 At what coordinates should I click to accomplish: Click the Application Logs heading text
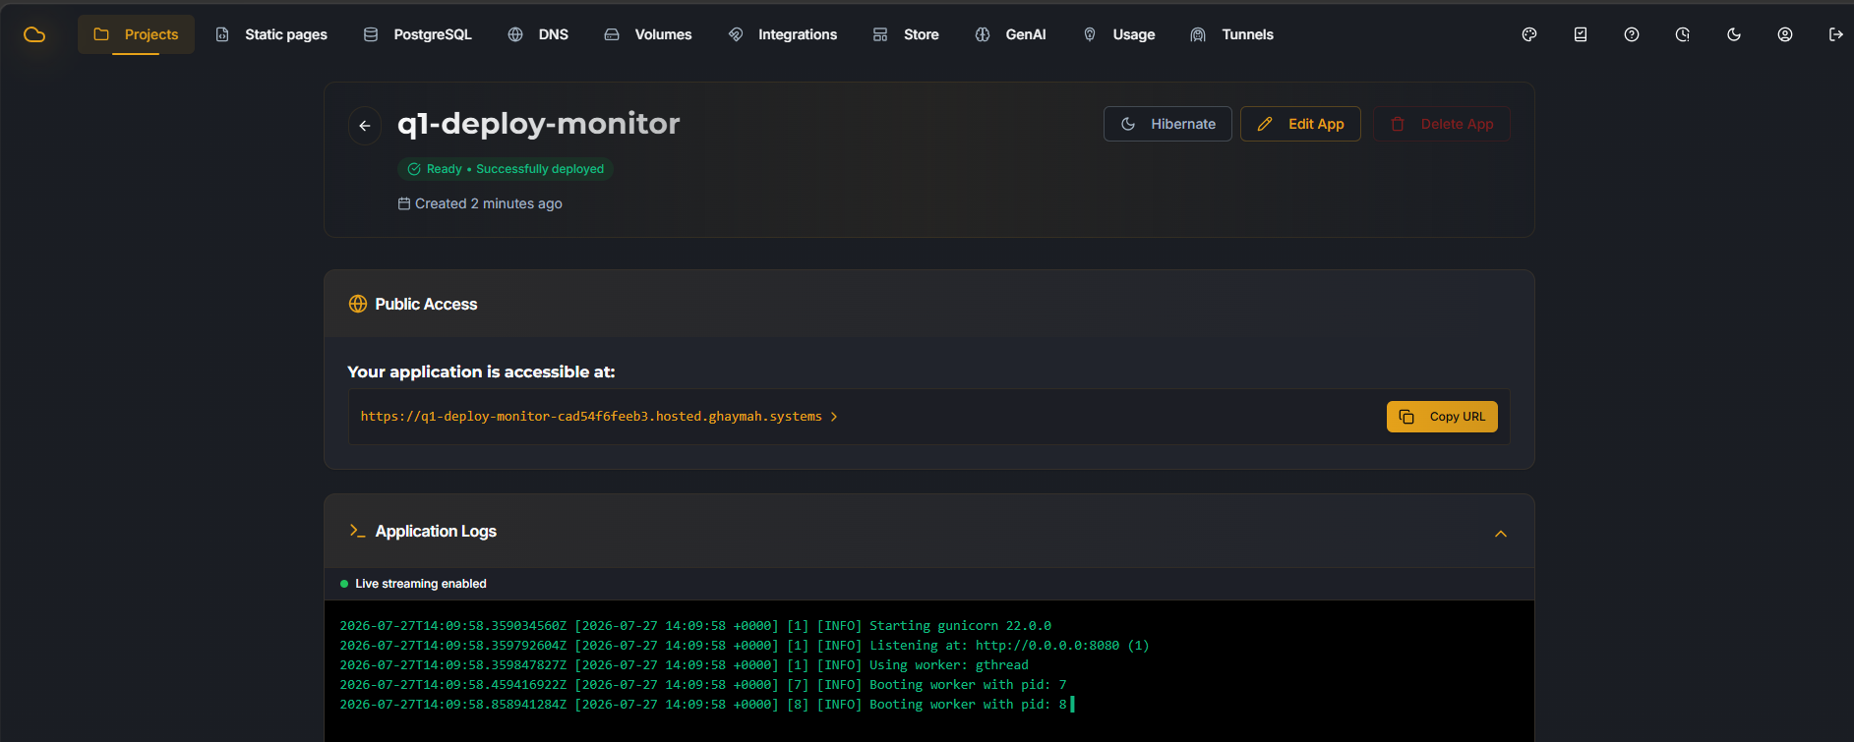436,532
